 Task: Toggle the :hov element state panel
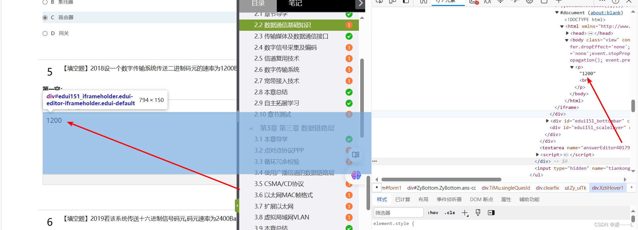point(433,213)
